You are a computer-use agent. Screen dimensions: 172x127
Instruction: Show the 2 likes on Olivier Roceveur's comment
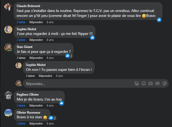52,118
